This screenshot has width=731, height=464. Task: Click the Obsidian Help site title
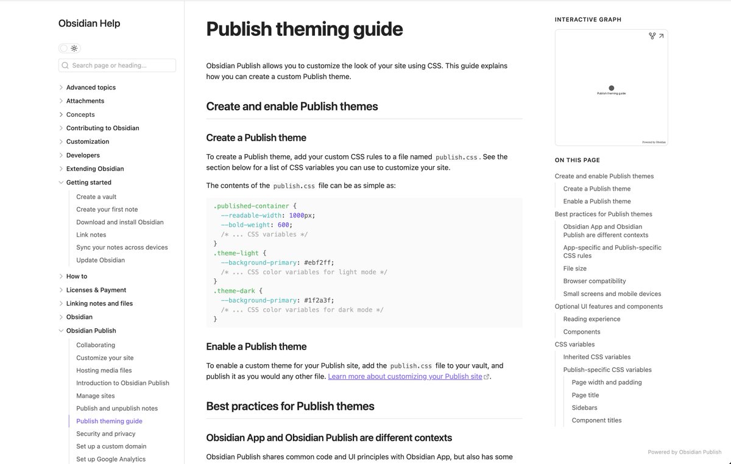click(x=89, y=24)
